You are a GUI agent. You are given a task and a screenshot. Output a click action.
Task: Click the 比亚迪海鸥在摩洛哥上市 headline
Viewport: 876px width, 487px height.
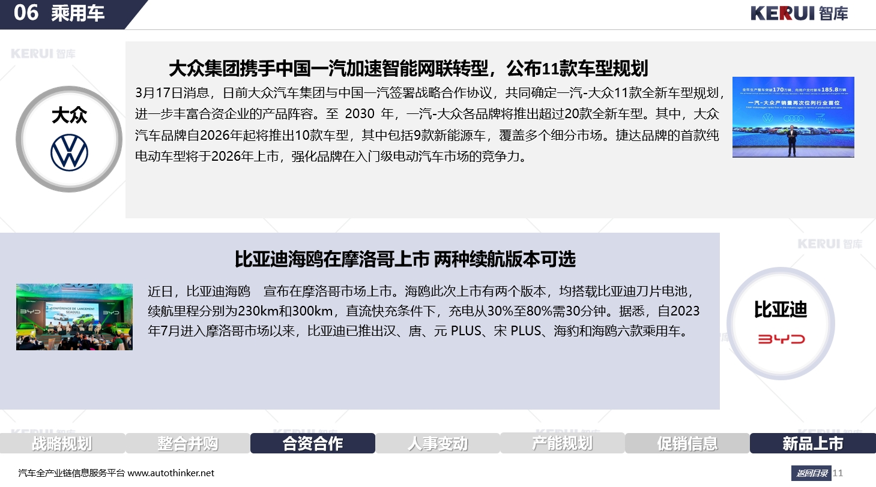pyautogui.click(x=405, y=259)
